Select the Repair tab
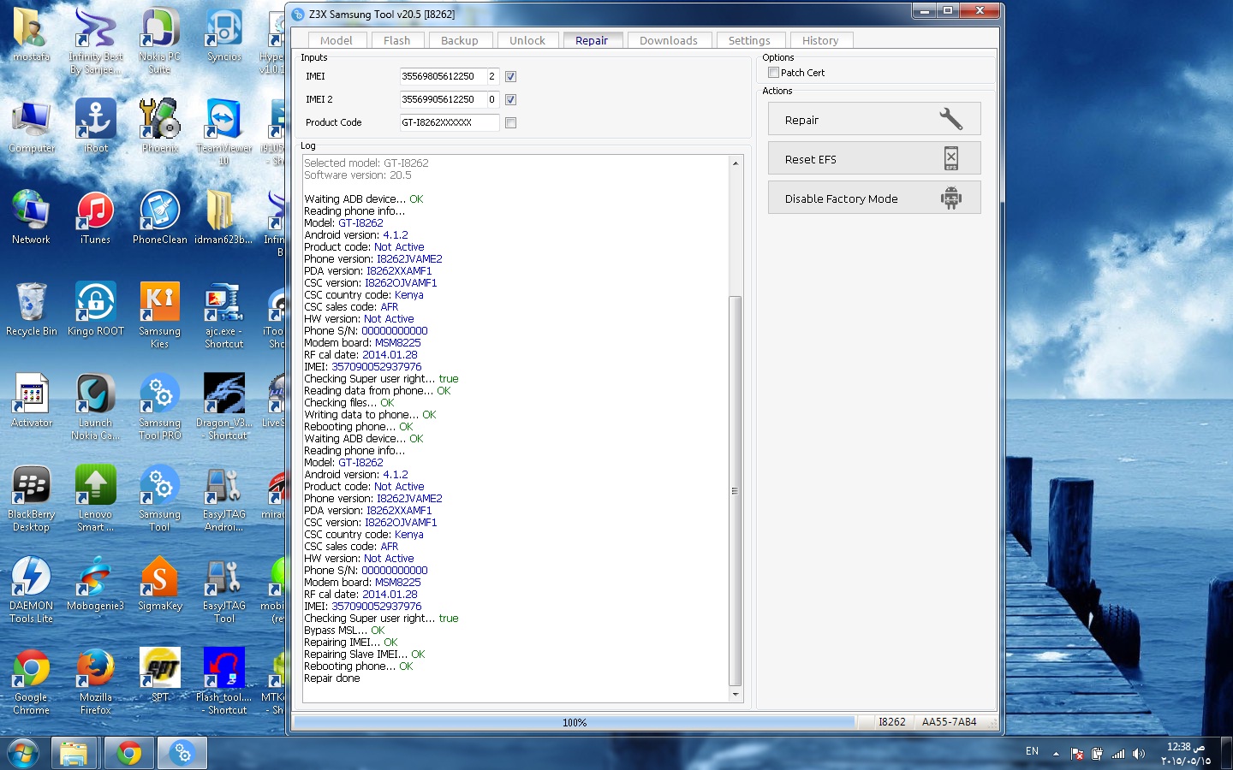The height and width of the screenshot is (770, 1233). coord(592,40)
